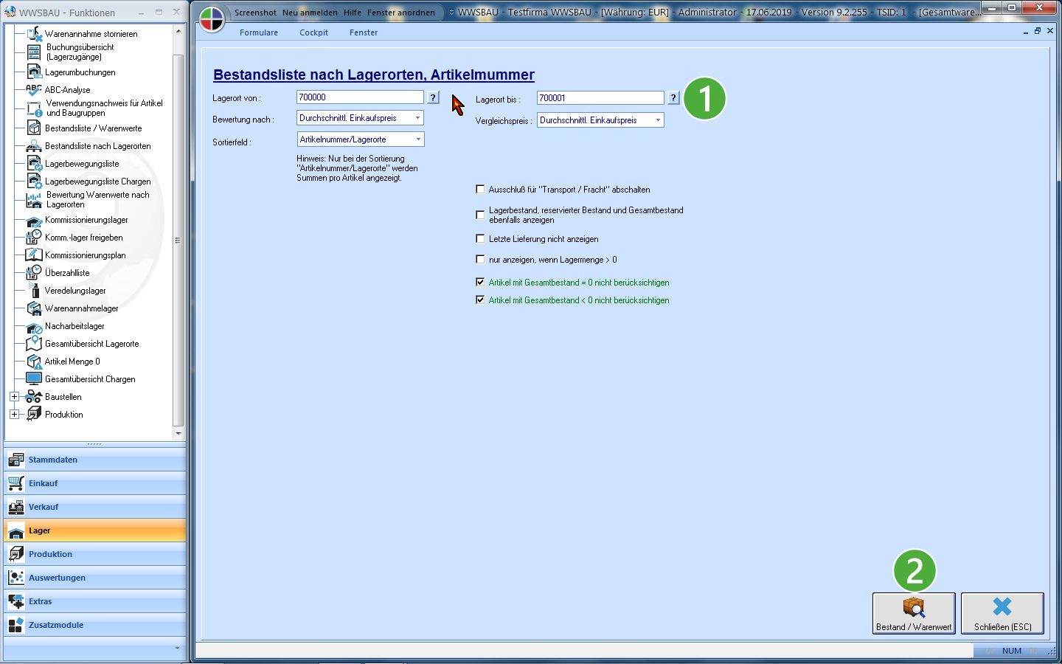Click the function tree vertical scrollbar

(178, 240)
